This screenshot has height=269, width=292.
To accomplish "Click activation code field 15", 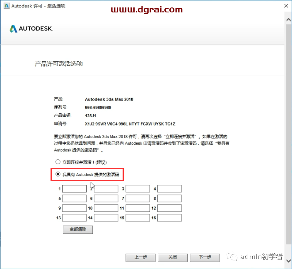I will [138, 218].
